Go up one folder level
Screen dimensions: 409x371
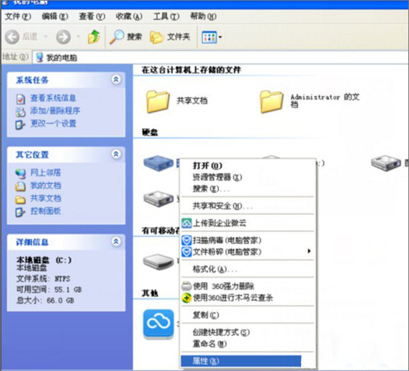coord(93,37)
